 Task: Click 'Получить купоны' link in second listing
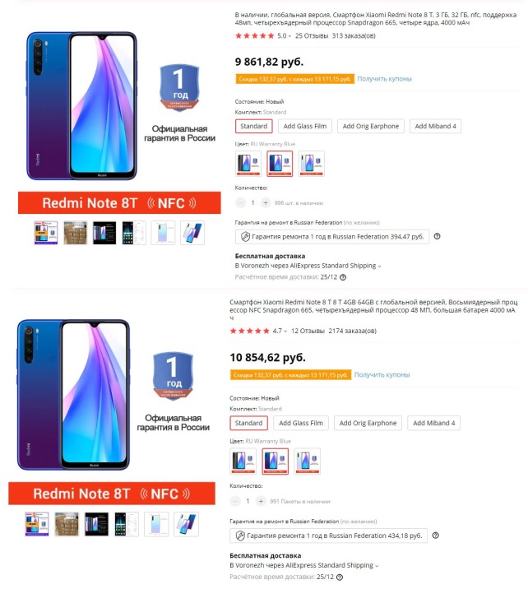(382, 374)
